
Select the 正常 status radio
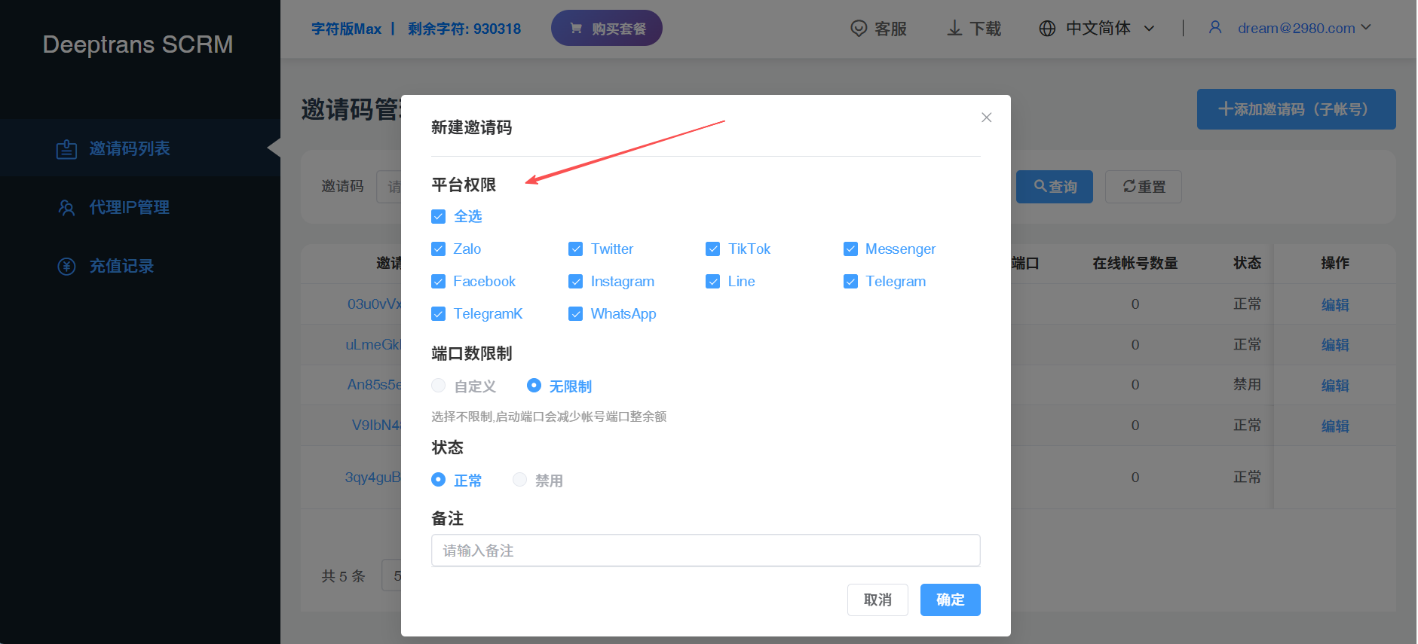click(438, 480)
